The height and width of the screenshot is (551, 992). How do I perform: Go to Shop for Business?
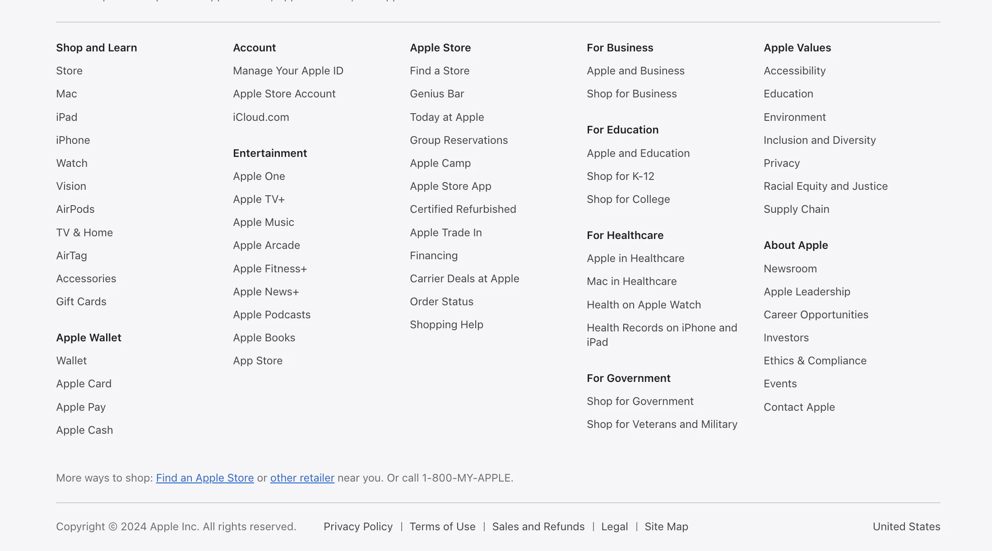pyautogui.click(x=632, y=94)
